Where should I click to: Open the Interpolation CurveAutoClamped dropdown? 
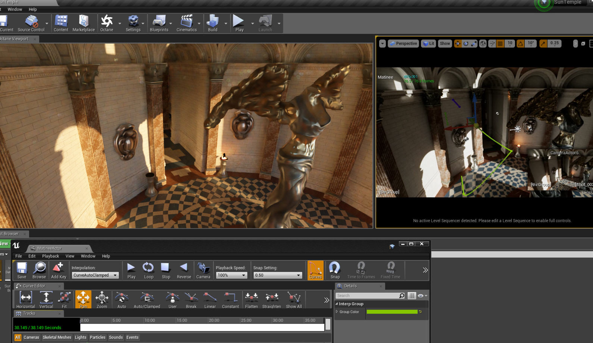[x=95, y=275]
